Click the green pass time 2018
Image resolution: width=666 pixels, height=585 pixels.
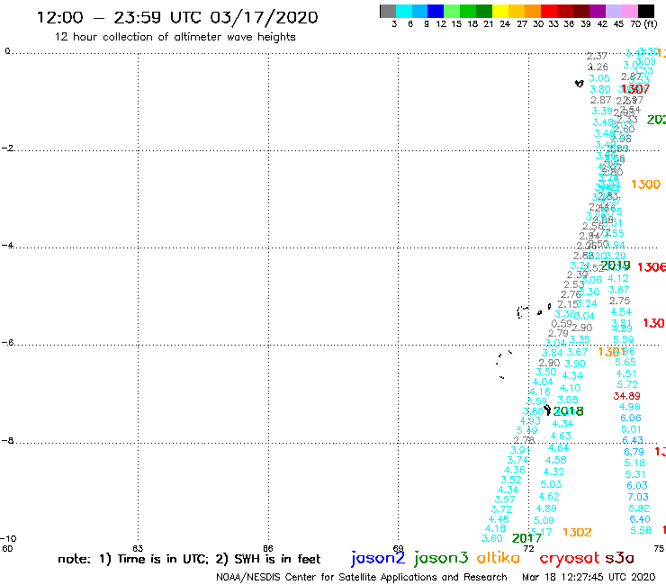click(x=568, y=411)
